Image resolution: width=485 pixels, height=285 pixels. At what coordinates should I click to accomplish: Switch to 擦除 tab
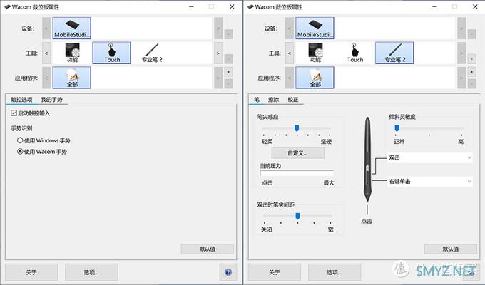click(x=273, y=100)
